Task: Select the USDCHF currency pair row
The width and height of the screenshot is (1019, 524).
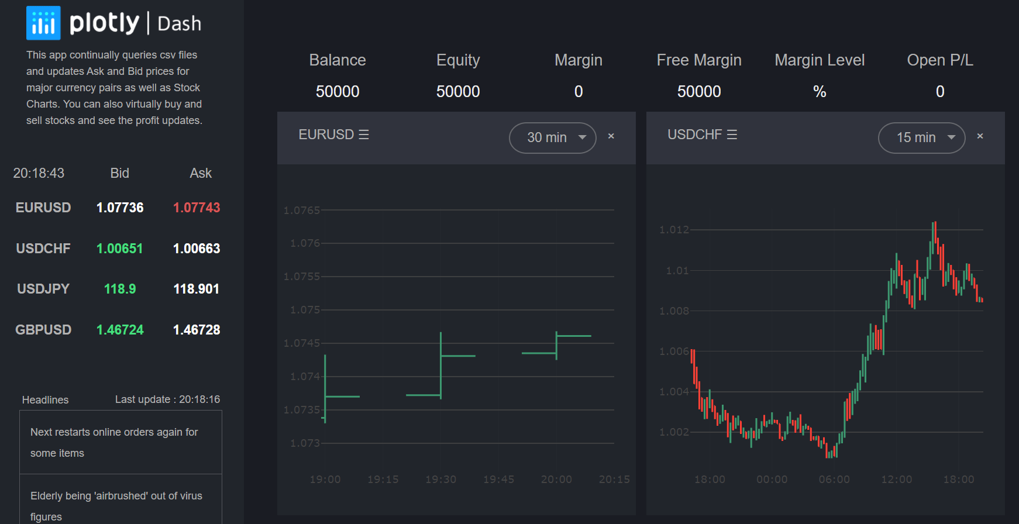Action: pos(118,249)
